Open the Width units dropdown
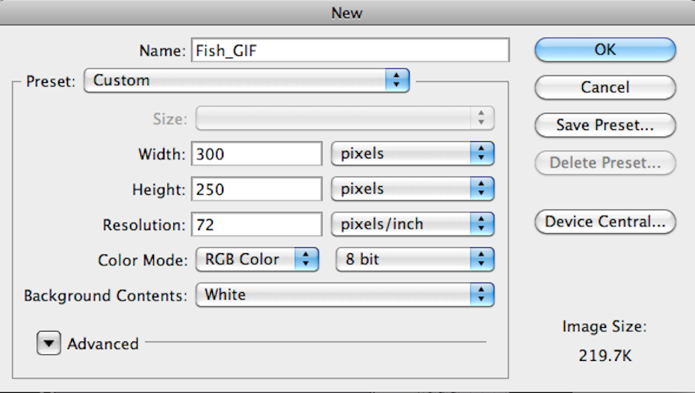This screenshot has width=695, height=393. [x=413, y=154]
